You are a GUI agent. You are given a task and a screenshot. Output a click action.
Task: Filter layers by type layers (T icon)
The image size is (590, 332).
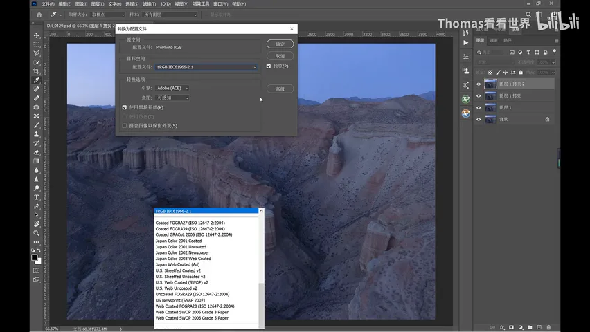pyautogui.click(x=528, y=53)
